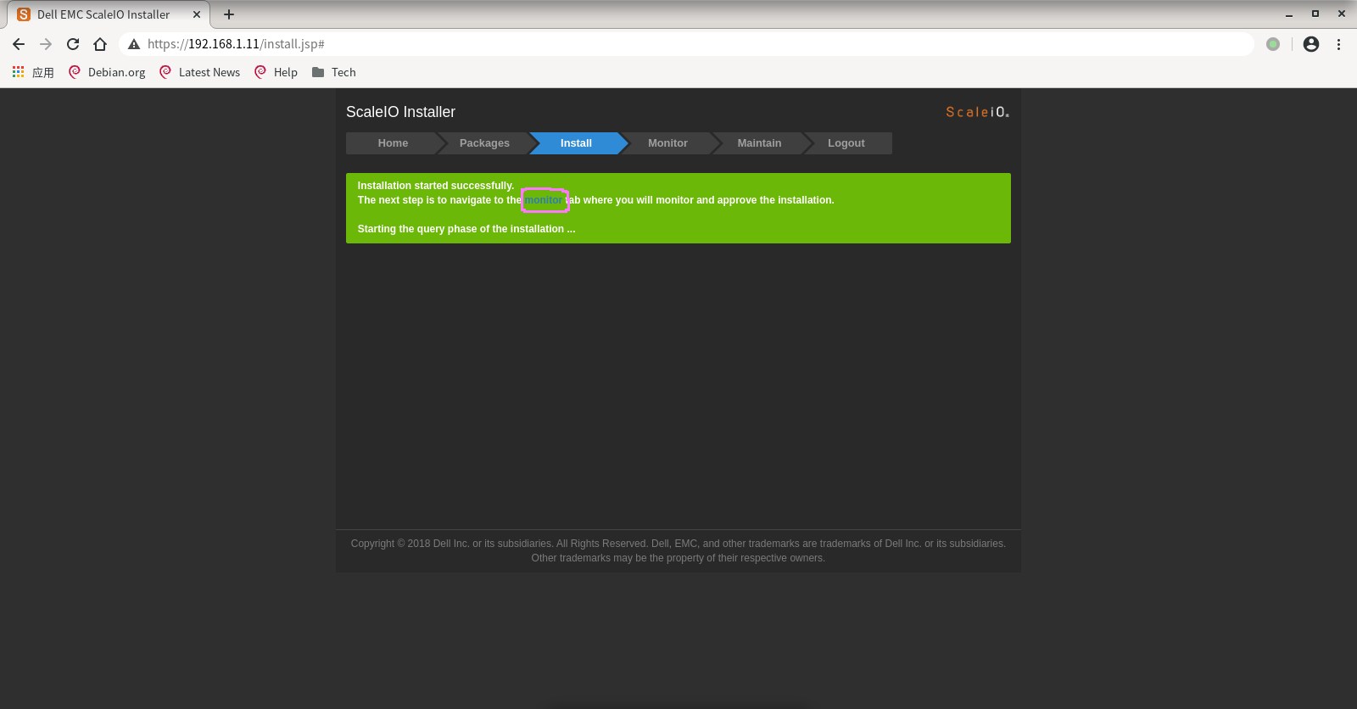Open the Apps grid shortcut

[33, 72]
